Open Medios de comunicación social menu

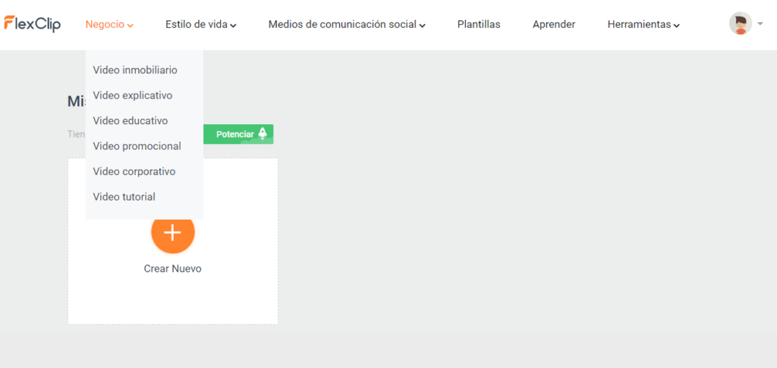coord(347,24)
